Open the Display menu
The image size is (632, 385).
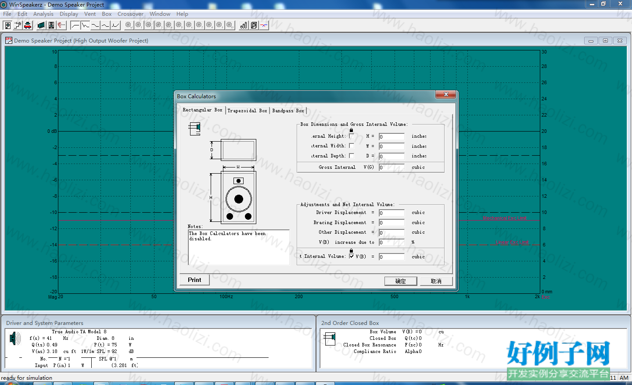tap(69, 14)
